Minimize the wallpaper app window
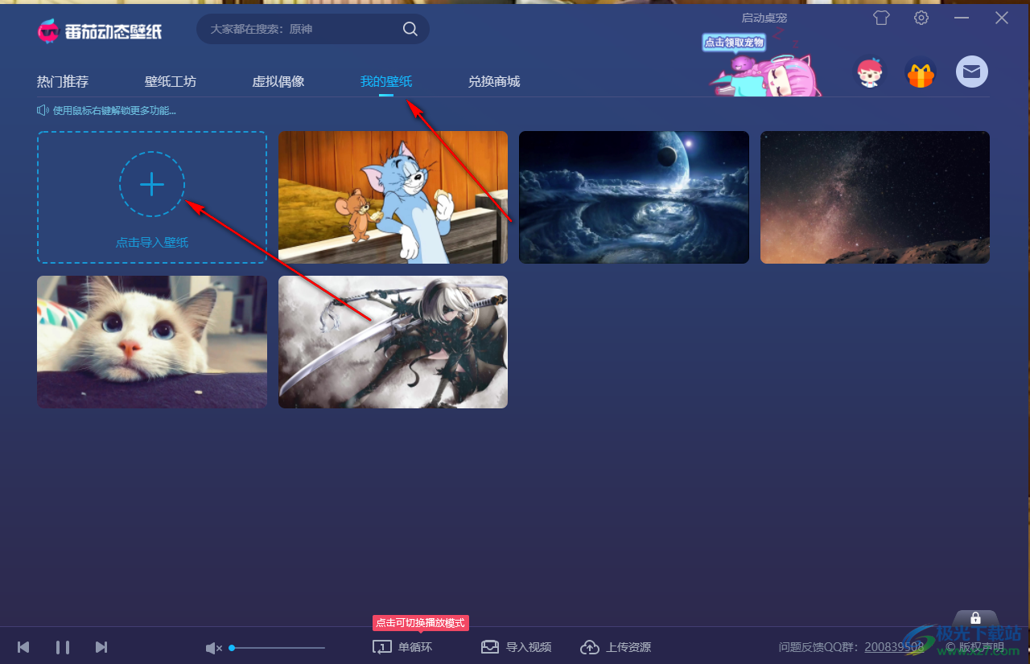The height and width of the screenshot is (664, 1030). point(962,18)
